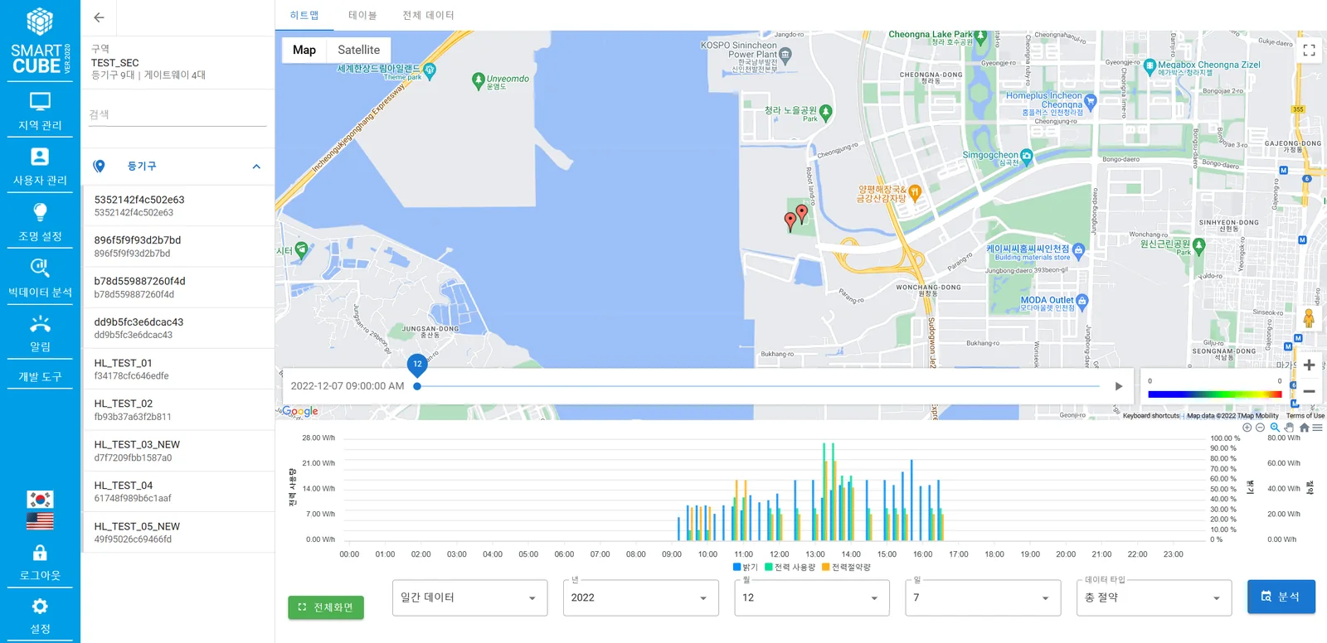Open the 설정 gear icon

point(40,607)
